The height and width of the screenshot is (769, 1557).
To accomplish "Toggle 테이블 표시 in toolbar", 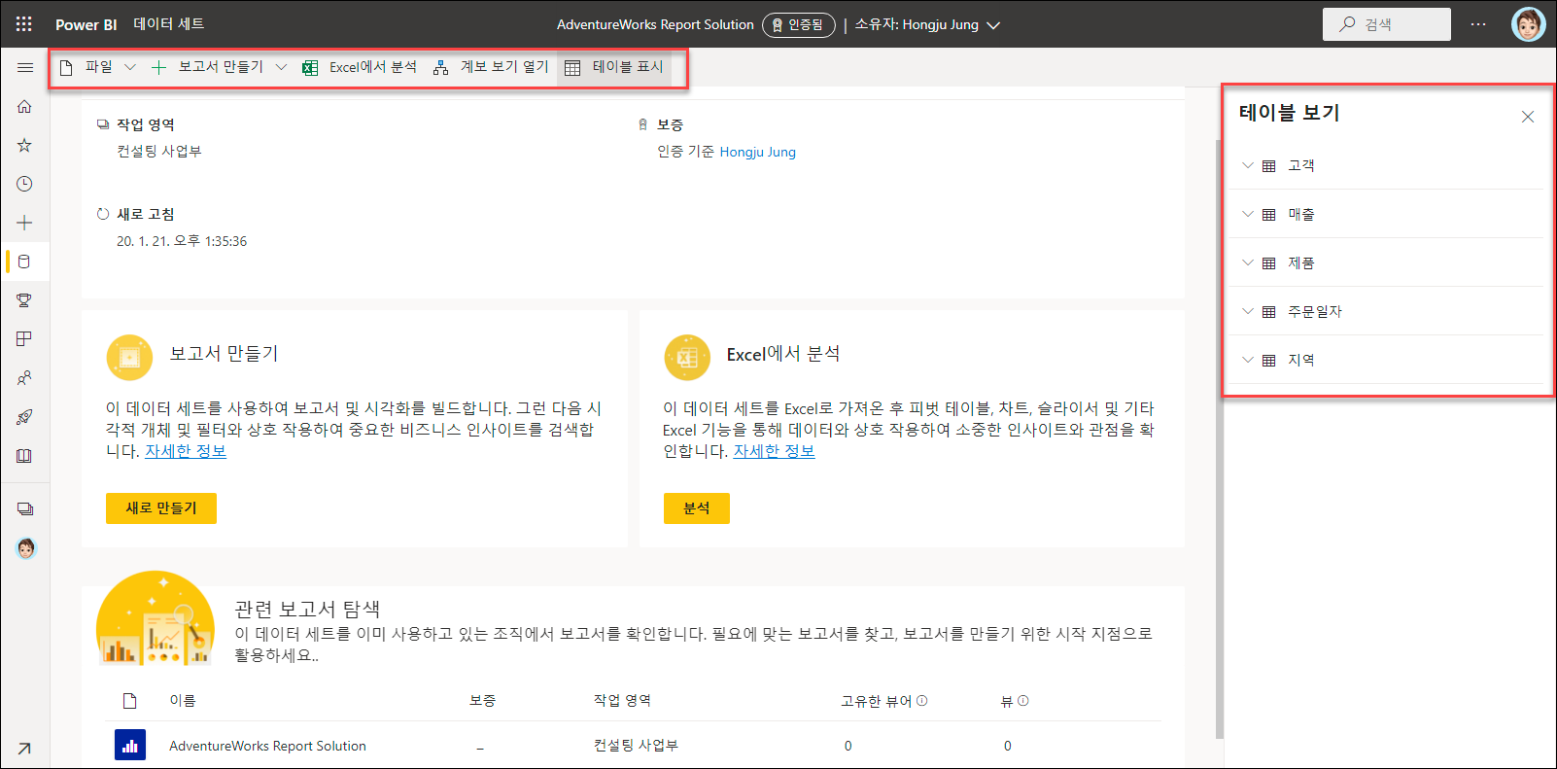I will (614, 67).
